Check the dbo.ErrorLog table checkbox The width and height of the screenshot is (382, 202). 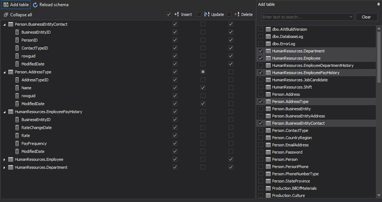click(261, 44)
